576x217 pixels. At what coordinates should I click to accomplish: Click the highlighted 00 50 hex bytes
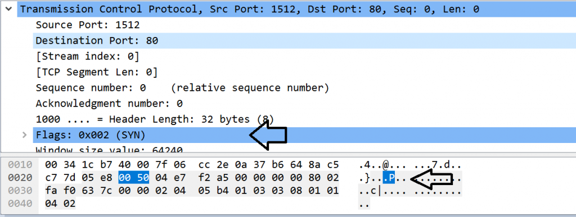(x=134, y=178)
